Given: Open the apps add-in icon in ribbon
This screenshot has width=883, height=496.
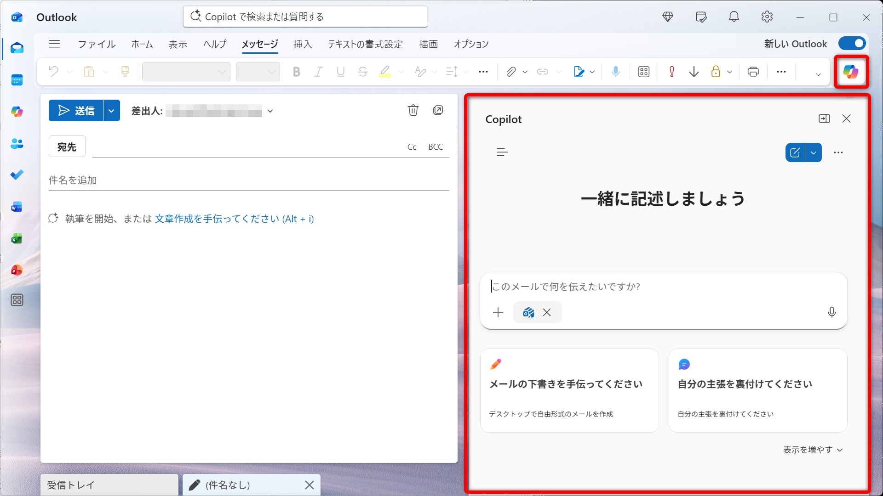Looking at the screenshot, I should (x=644, y=72).
